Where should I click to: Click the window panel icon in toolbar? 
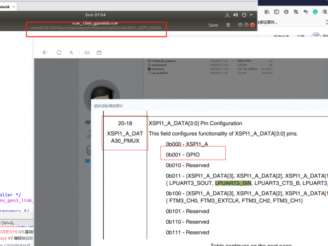(x=99, y=53)
